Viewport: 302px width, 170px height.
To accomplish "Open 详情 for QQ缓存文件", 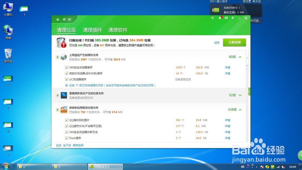I will tap(227, 126).
